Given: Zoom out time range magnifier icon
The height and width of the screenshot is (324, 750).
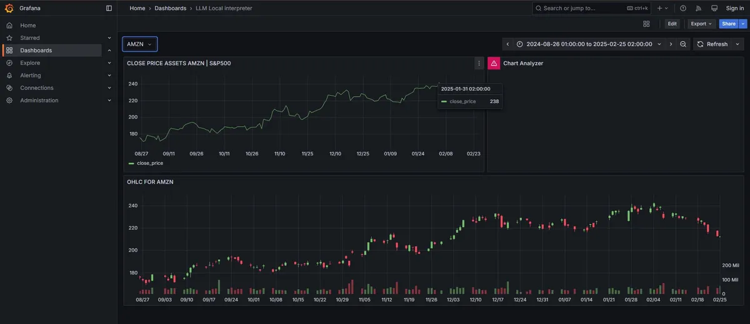Looking at the screenshot, I should click(x=683, y=44).
